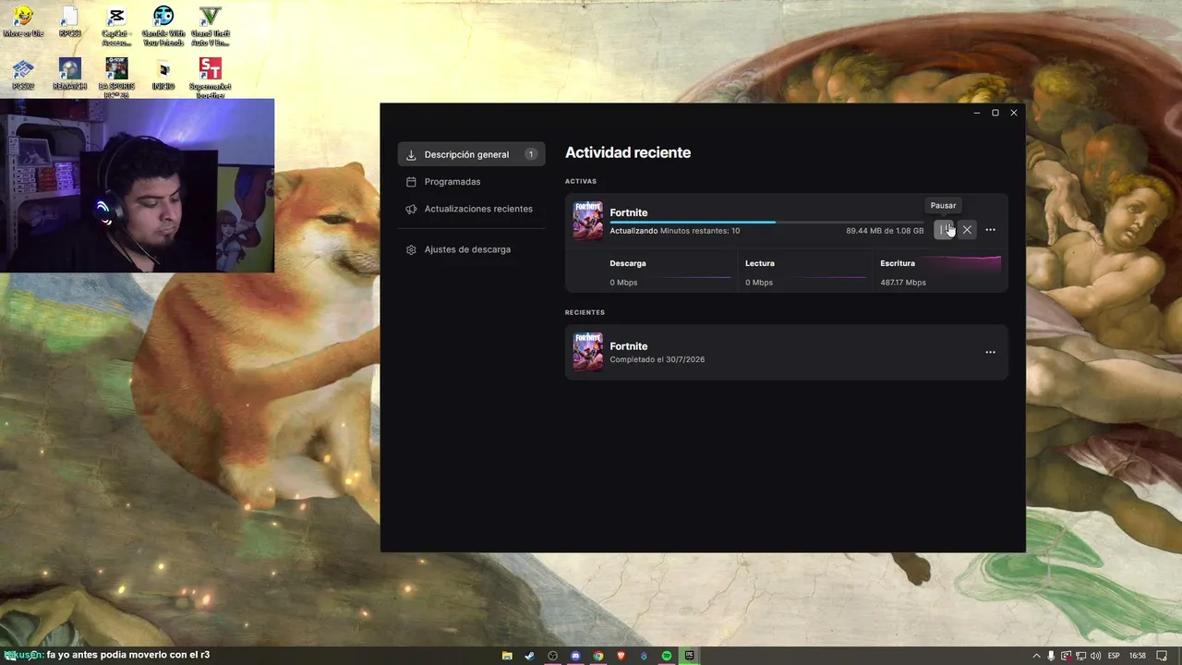Cancel the active Fortnite update
1182x665 pixels.
[x=967, y=230]
